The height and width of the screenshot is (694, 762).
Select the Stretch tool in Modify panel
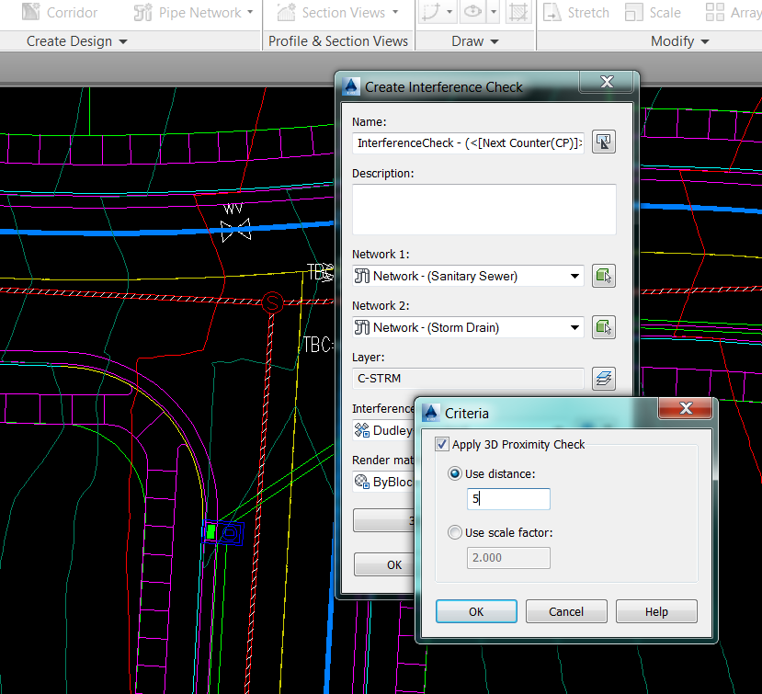coord(552,13)
